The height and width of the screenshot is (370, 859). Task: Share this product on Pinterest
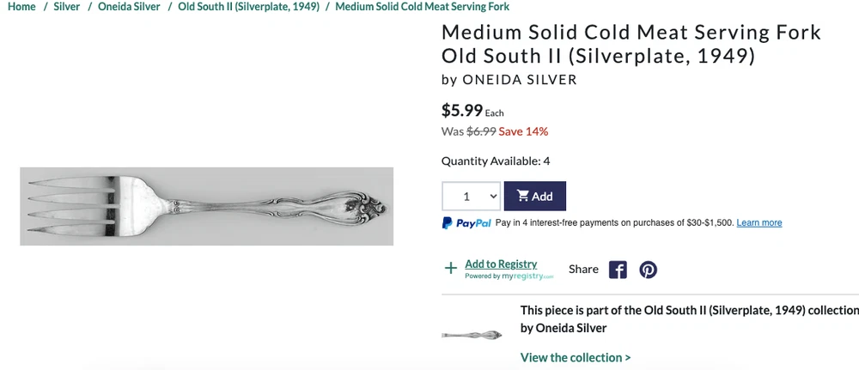(x=648, y=270)
